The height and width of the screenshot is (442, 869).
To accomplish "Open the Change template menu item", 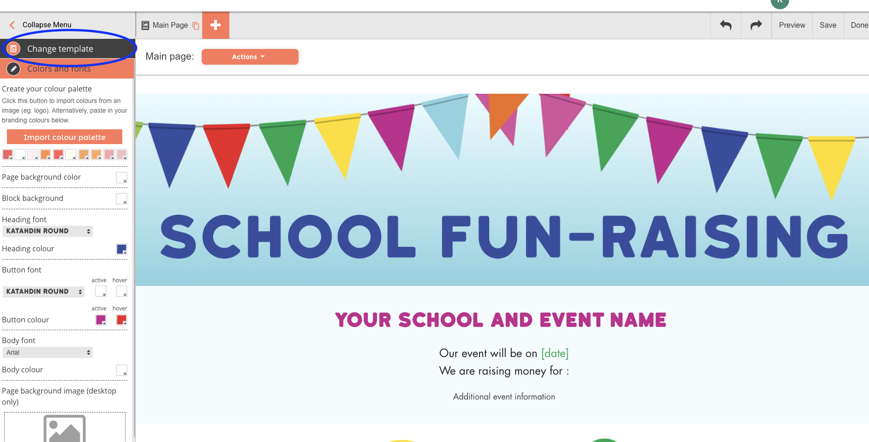I will pos(67,48).
